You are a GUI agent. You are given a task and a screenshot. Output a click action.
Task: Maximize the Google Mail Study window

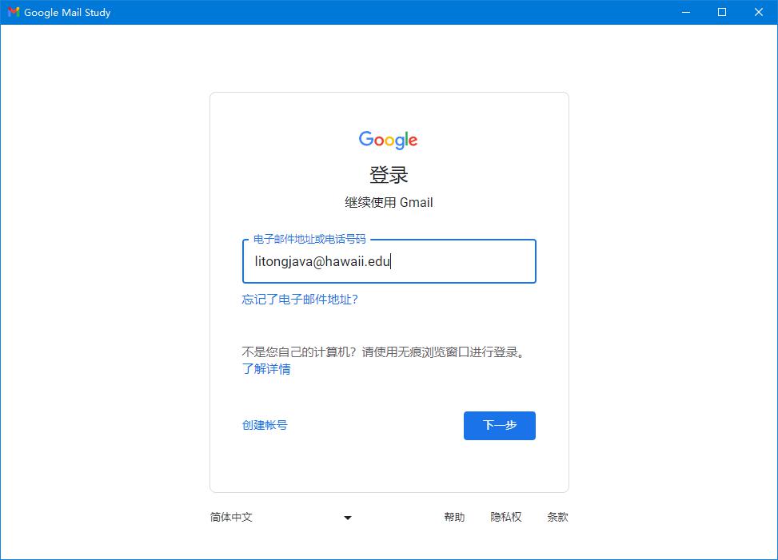click(722, 12)
